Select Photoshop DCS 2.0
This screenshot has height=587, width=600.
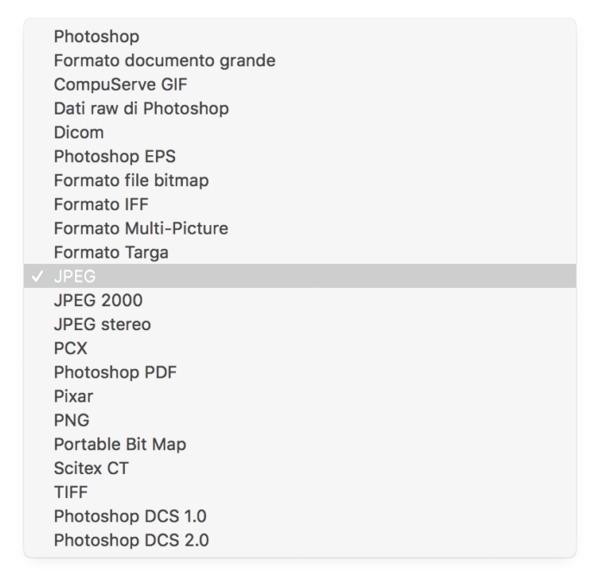[x=131, y=540]
